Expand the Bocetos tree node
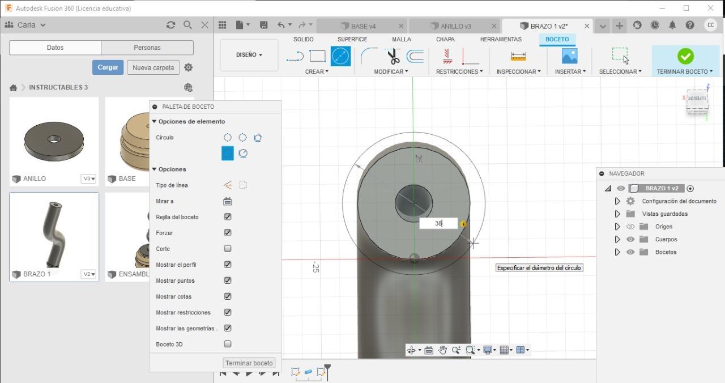725x383 pixels. click(617, 252)
